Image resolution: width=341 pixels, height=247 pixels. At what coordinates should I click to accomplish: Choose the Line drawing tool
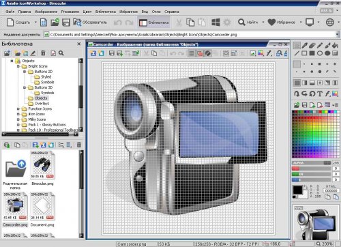click(x=297, y=53)
